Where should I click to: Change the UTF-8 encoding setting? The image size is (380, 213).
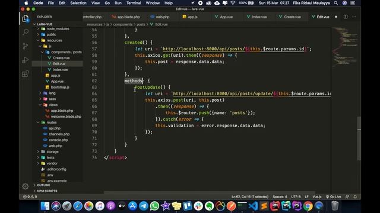point(296,196)
